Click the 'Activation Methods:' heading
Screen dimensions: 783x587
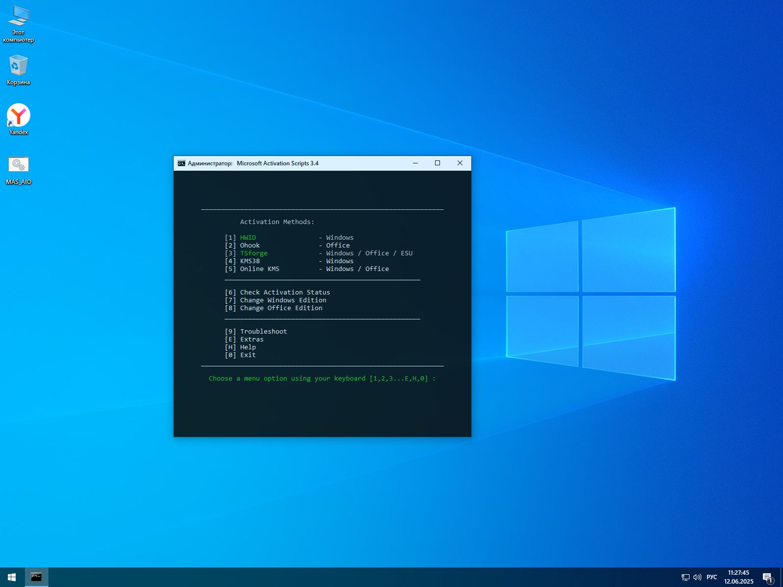tap(277, 222)
